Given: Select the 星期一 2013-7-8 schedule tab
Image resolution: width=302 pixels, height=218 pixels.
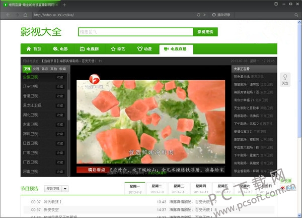Looking at the screenshot, I should 135,189.
